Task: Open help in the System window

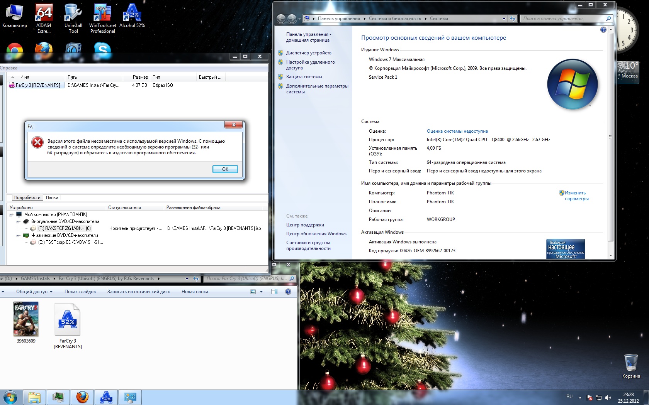Action: click(x=603, y=30)
